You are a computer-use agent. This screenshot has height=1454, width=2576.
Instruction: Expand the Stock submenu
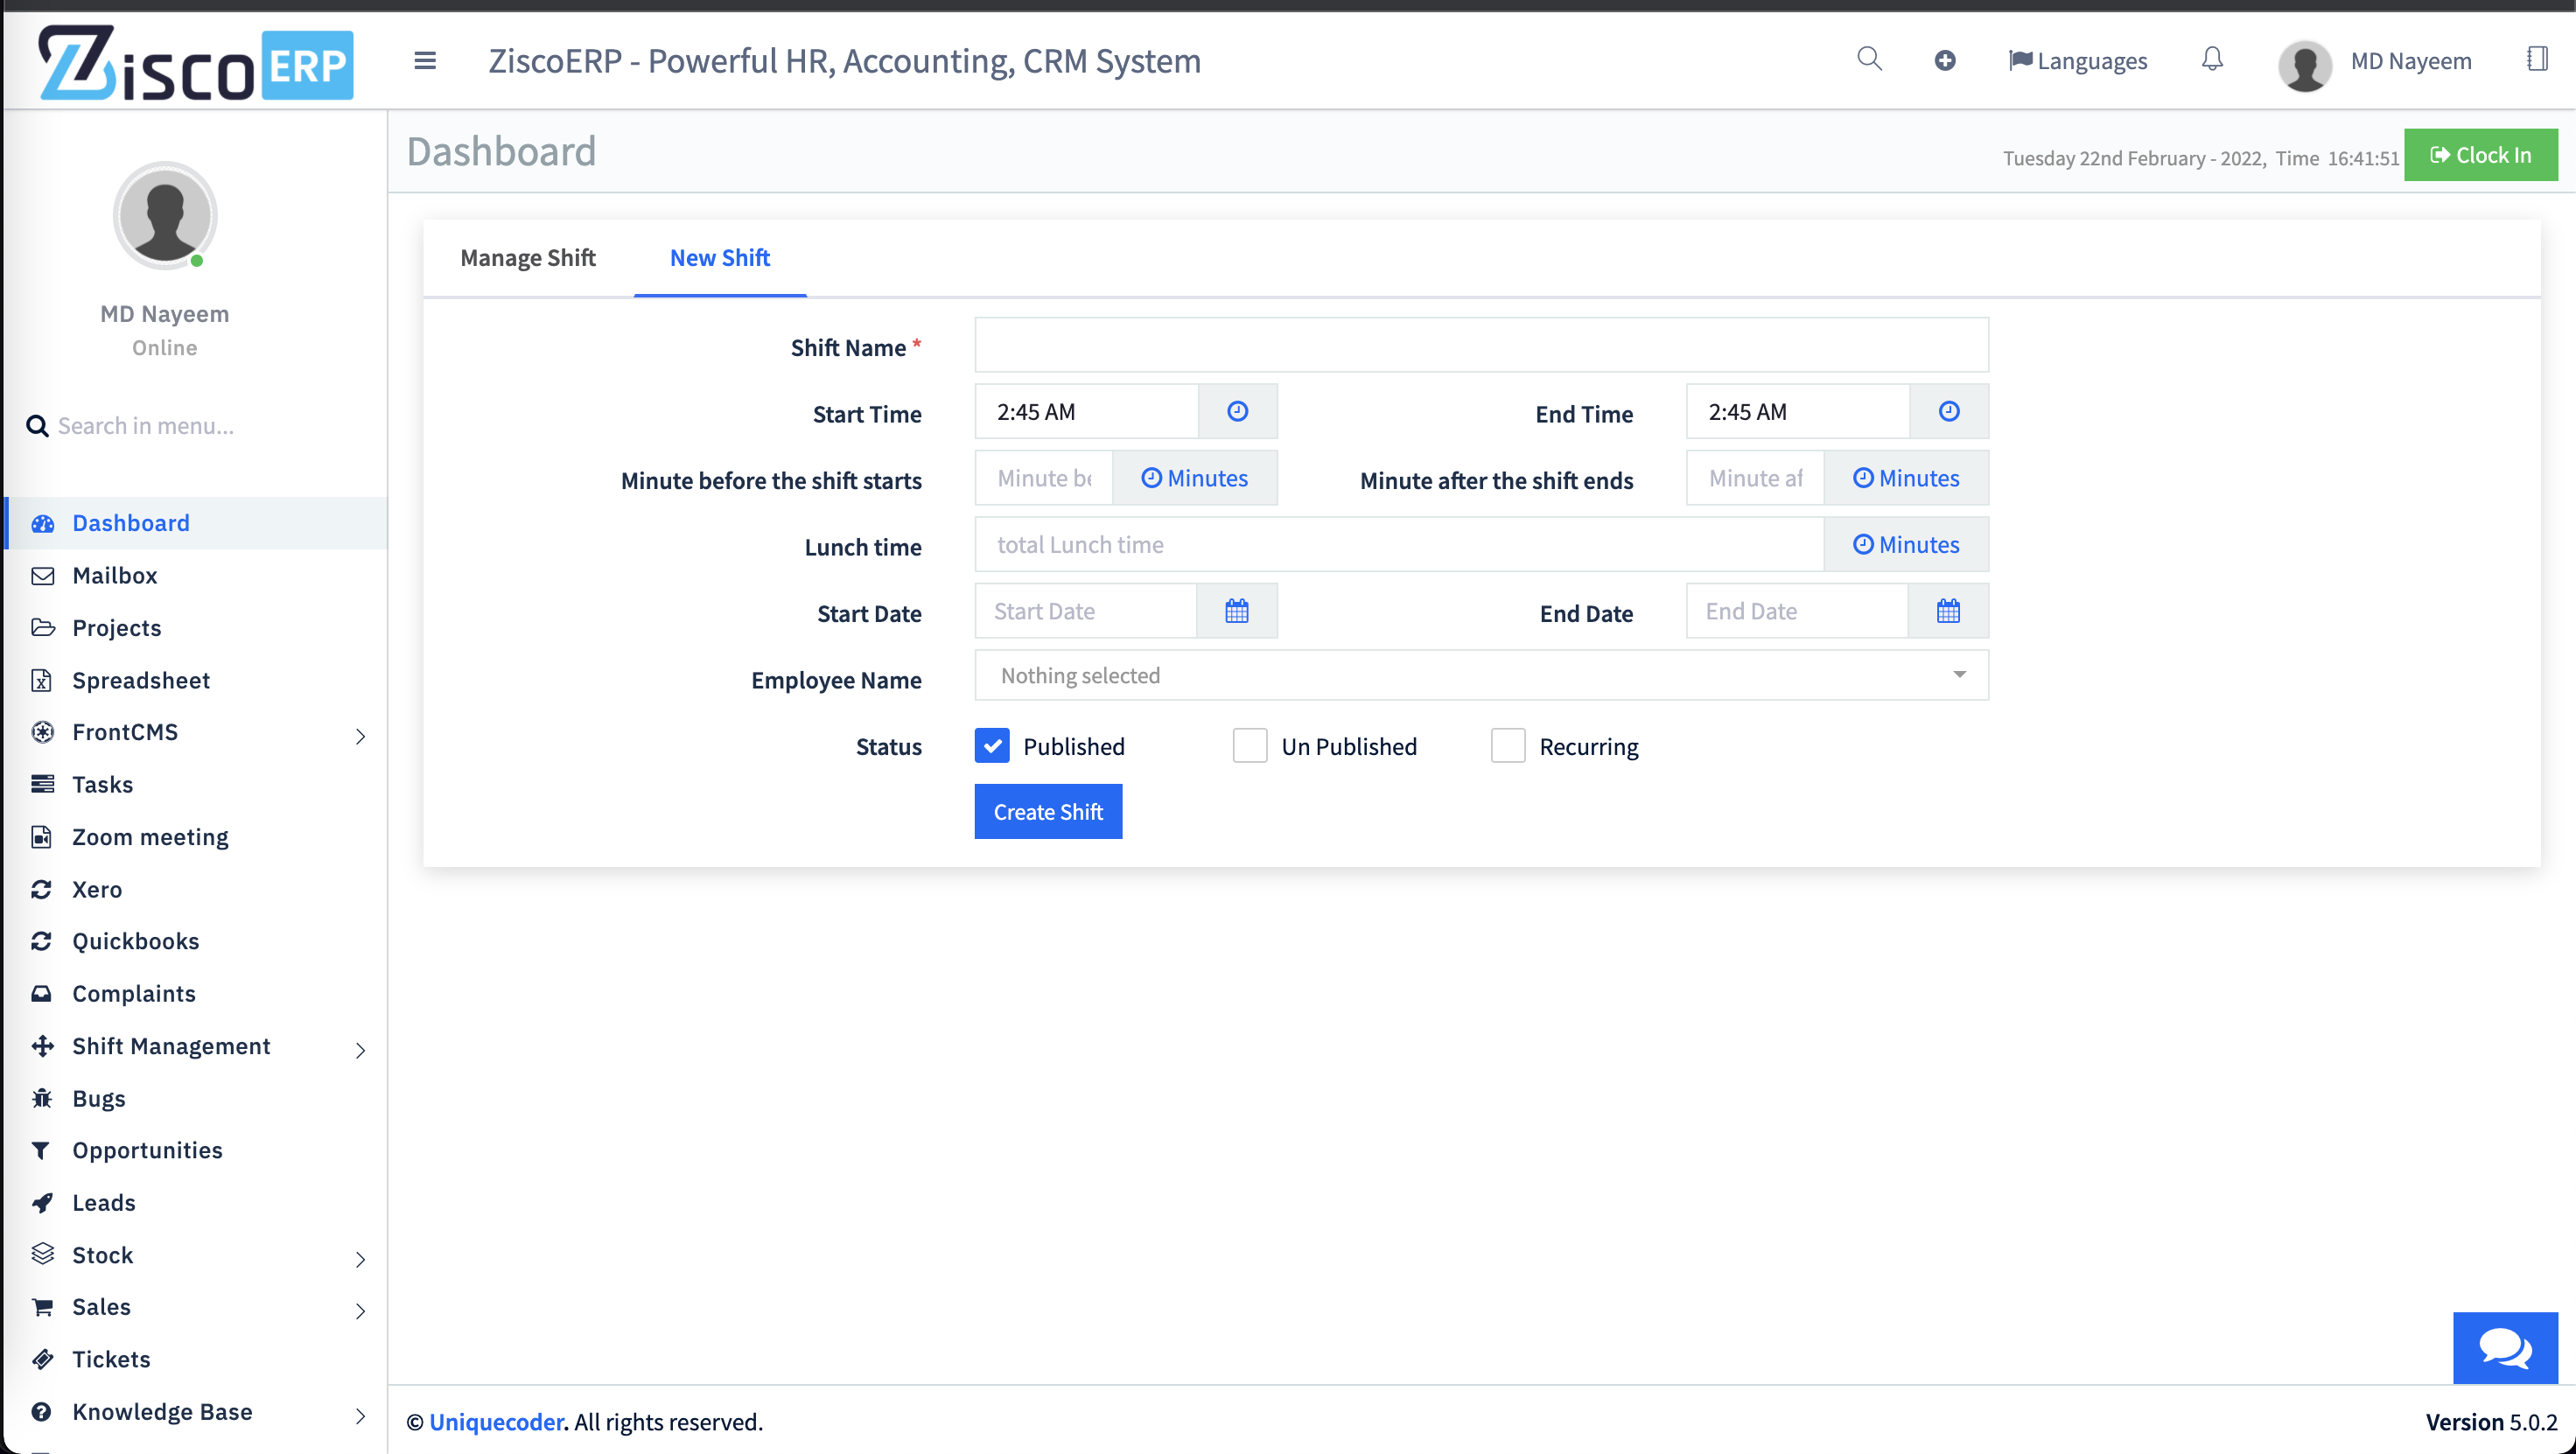point(360,1259)
